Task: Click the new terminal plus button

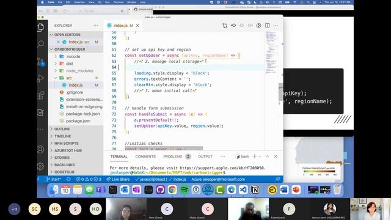Action: 254,156
